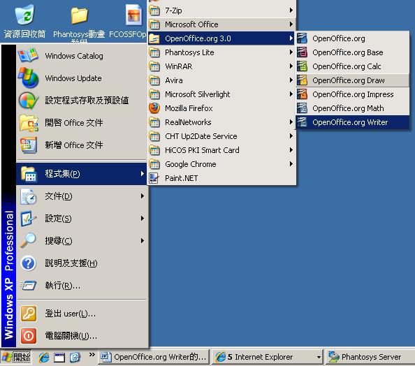Click the 執行(R) run icon
Image resolution: width=415 pixels, height=366 pixels.
pos(29,286)
